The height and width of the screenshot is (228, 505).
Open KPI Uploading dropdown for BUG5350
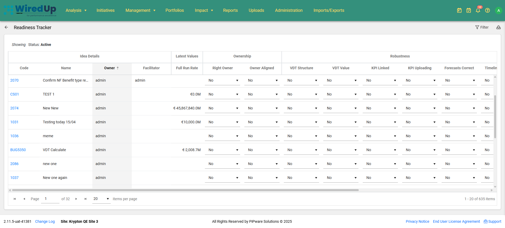(x=420, y=150)
